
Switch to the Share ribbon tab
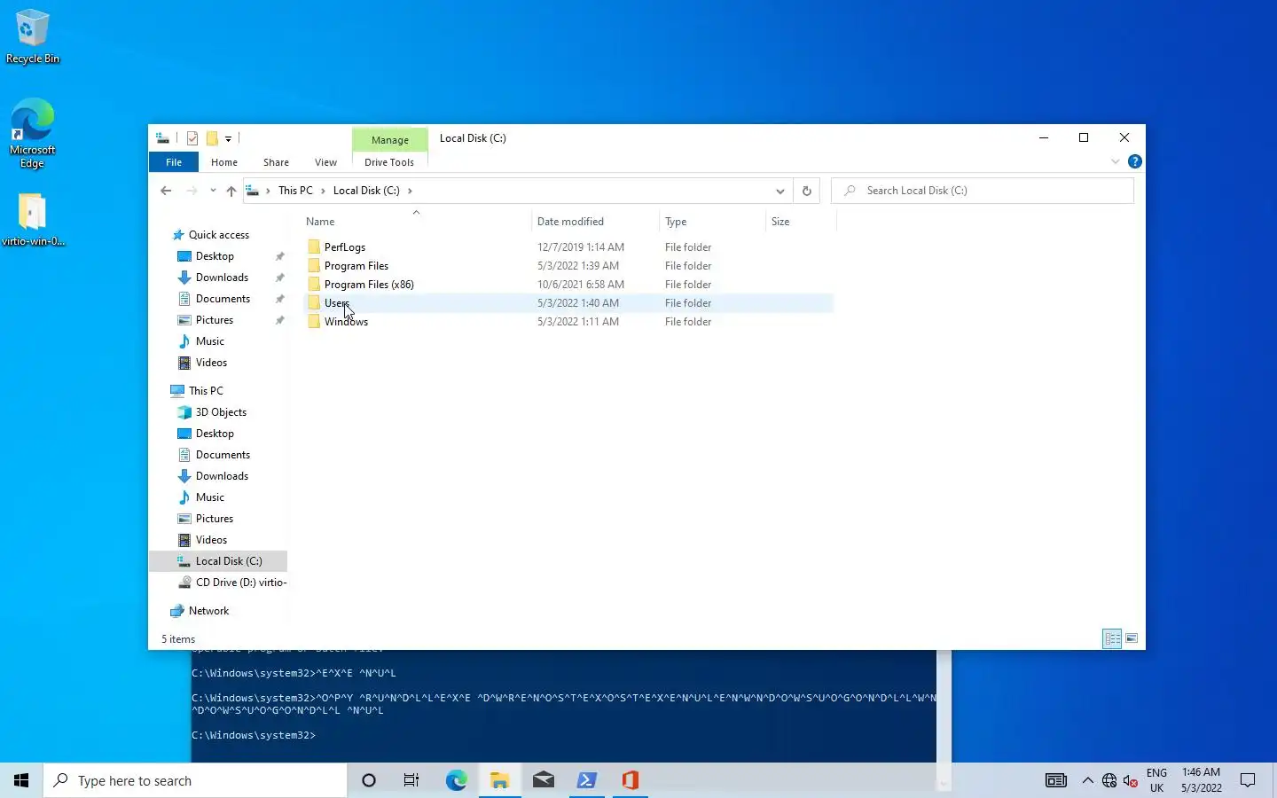click(x=276, y=162)
